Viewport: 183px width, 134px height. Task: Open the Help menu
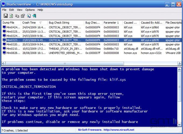40,10
